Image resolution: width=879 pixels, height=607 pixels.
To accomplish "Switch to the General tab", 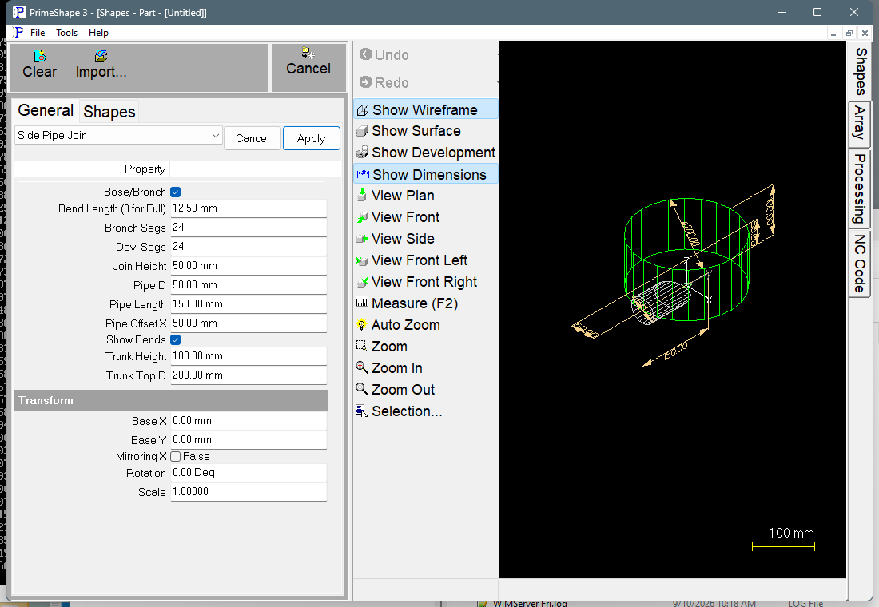I will click(x=46, y=110).
